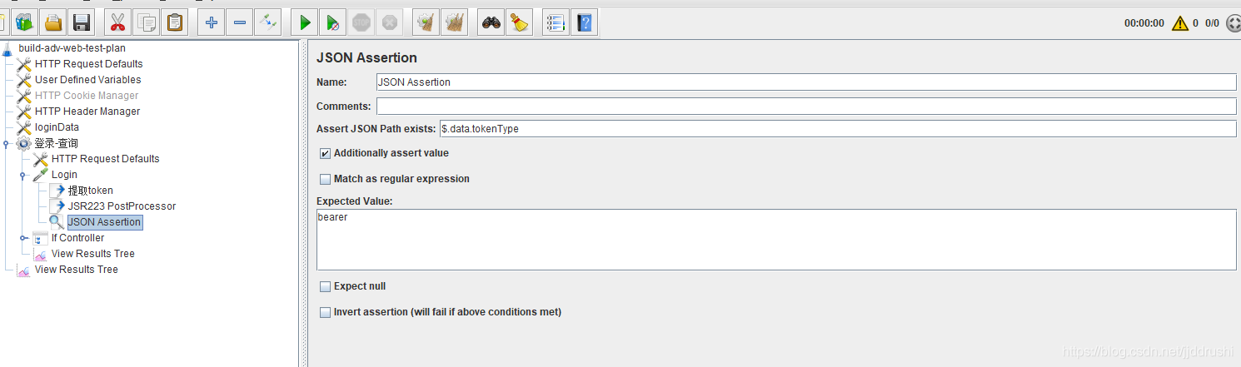1241x367 pixels.
Task: Copy with the two-pages toolbar icon
Action: pos(147,22)
